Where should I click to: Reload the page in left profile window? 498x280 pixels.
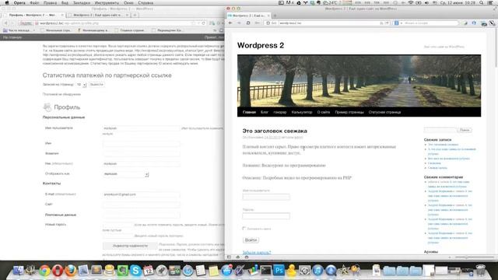point(204,23)
